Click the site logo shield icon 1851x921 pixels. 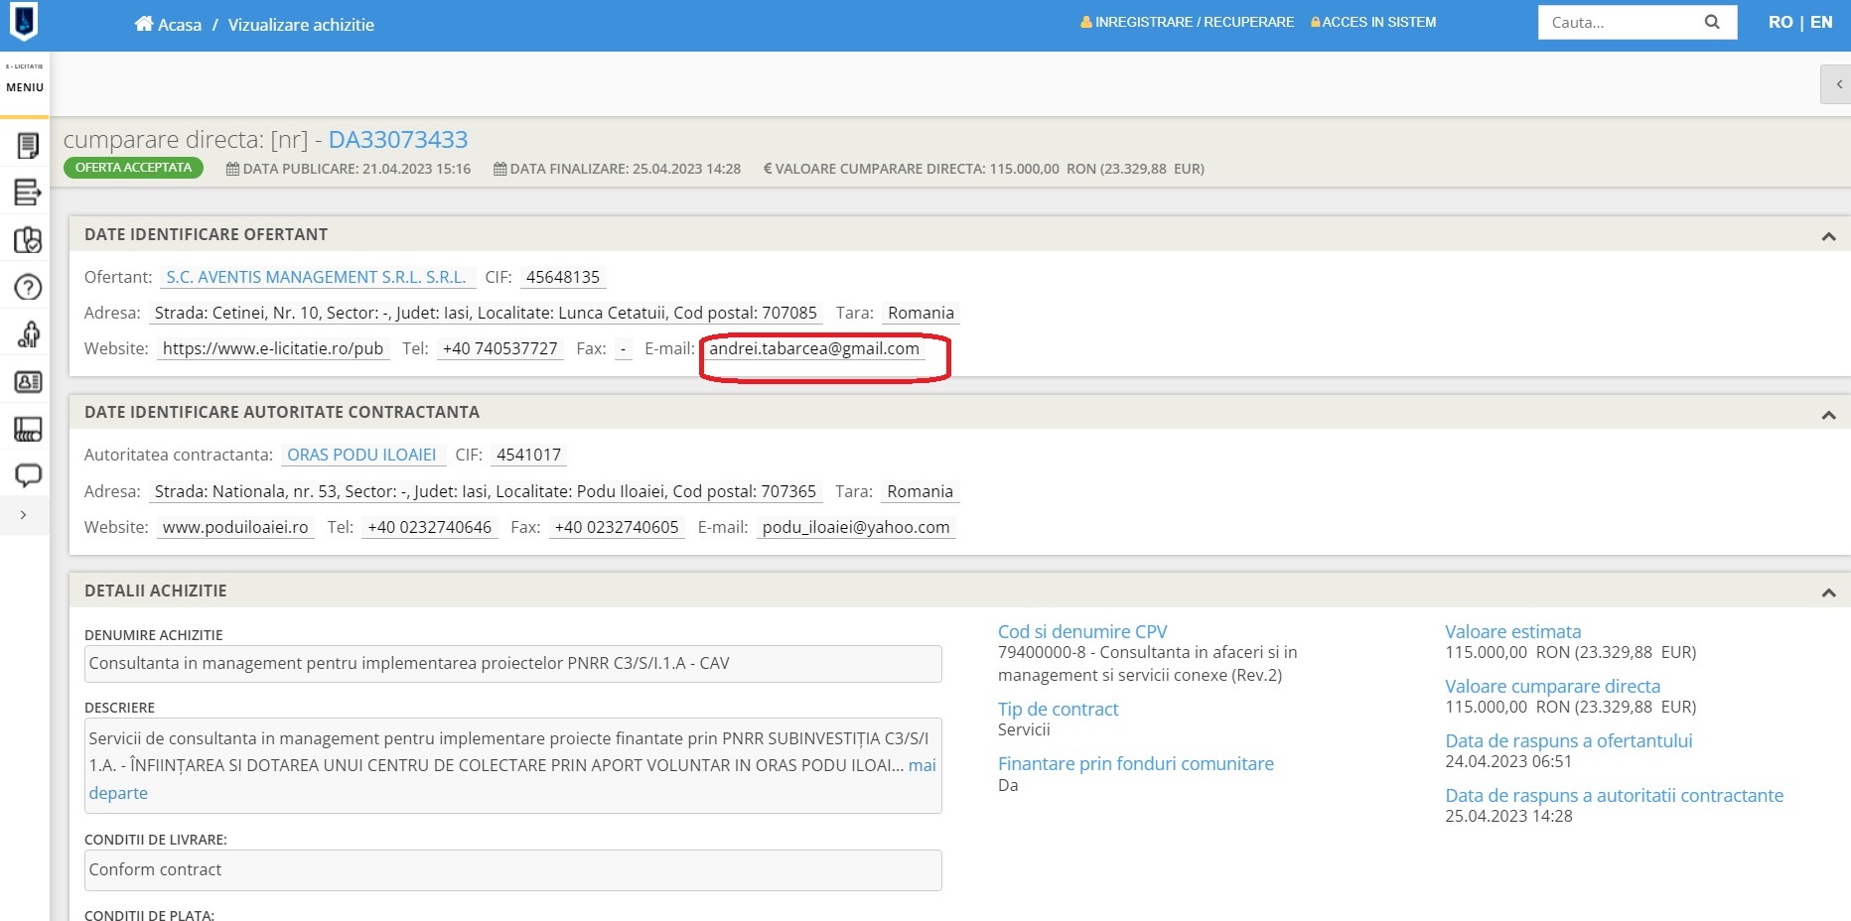click(24, 21)
